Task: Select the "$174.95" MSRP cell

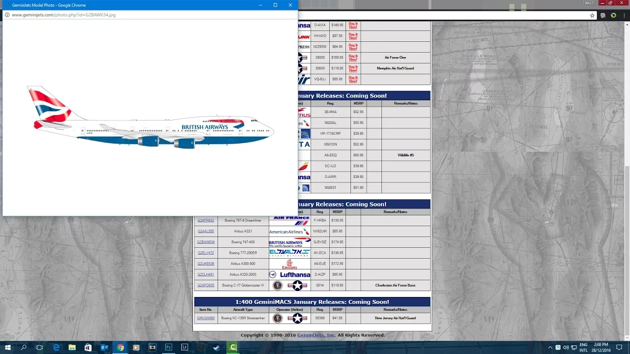Action: (337, 242)
